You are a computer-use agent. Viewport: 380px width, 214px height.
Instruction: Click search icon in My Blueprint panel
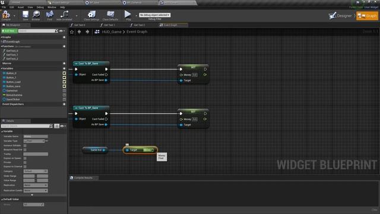56,31
